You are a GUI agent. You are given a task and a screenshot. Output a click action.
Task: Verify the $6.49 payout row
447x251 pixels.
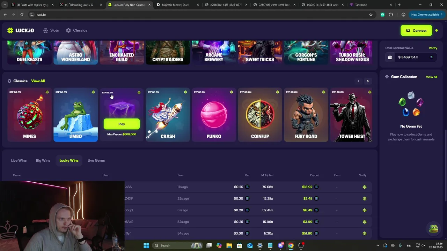pyautogui.click(x=364, y=210)
